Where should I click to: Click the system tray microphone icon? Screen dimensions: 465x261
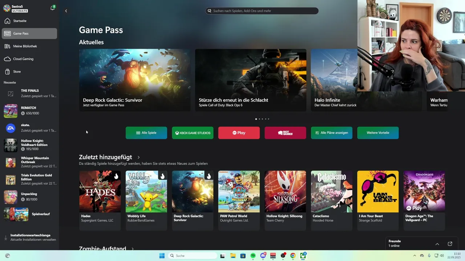point(429,256)
